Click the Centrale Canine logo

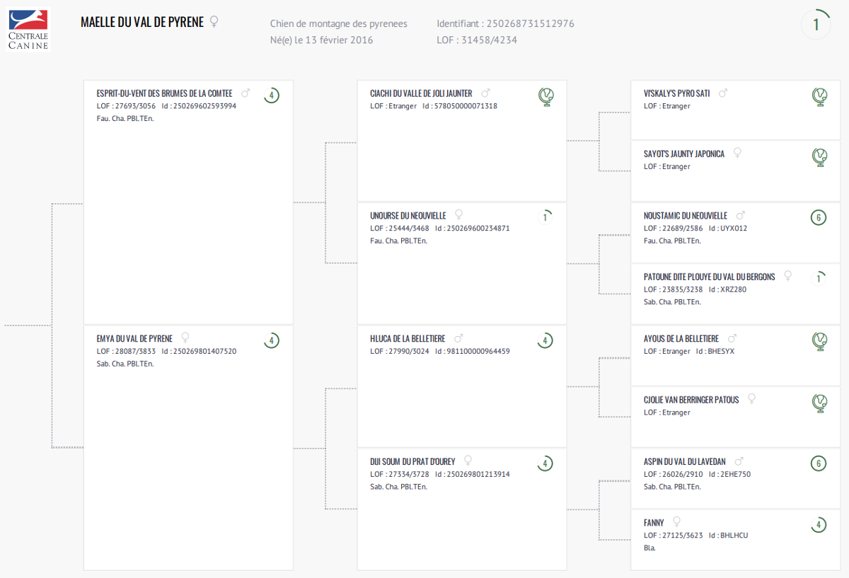[x=28, y=30]
